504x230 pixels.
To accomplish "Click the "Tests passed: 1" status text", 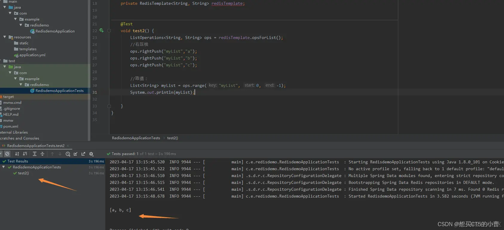I will click(125, 154).
